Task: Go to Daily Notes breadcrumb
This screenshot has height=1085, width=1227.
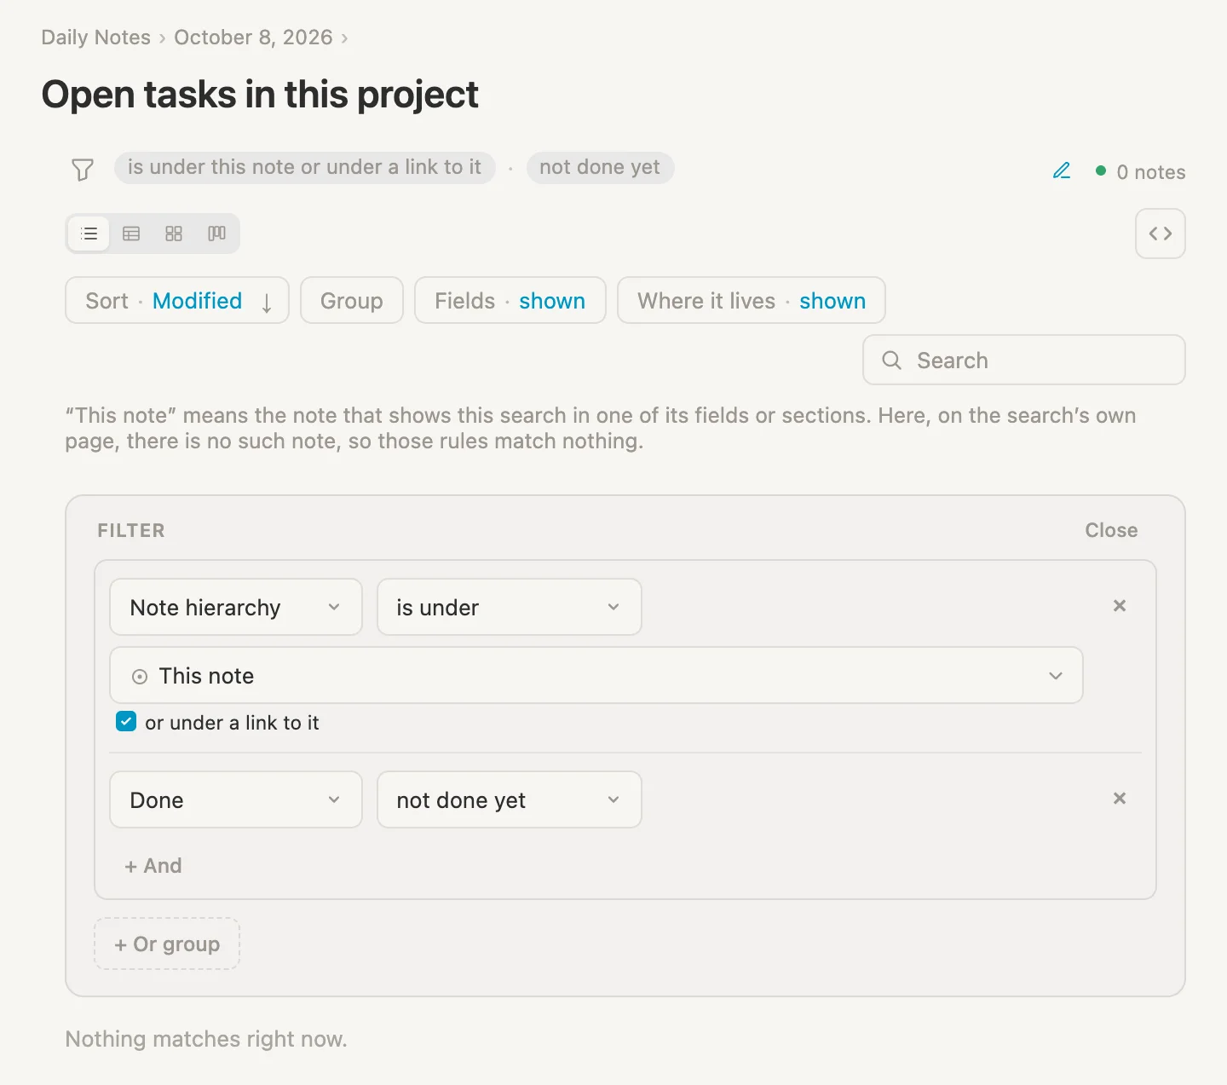Action: (96, 38)
